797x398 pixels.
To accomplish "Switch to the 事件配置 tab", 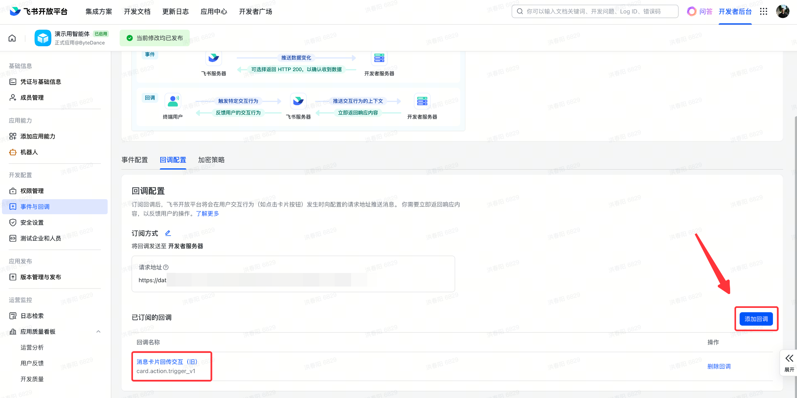I will pos(135,160).
